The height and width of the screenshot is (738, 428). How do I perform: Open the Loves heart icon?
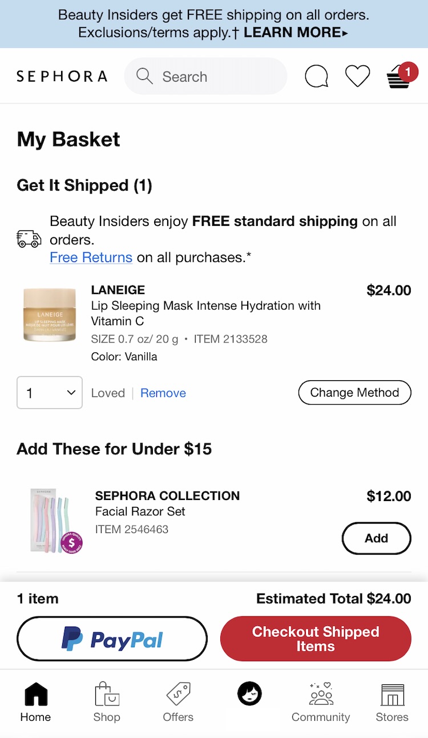(x=358, y=76)
